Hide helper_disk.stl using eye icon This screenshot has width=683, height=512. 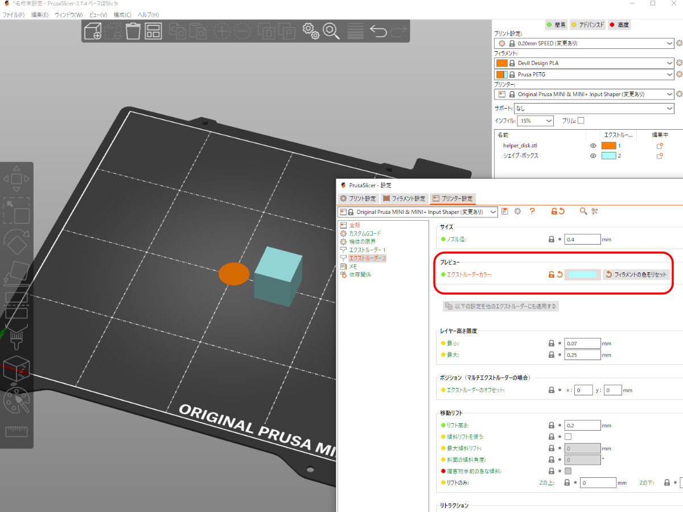(593, 146)
